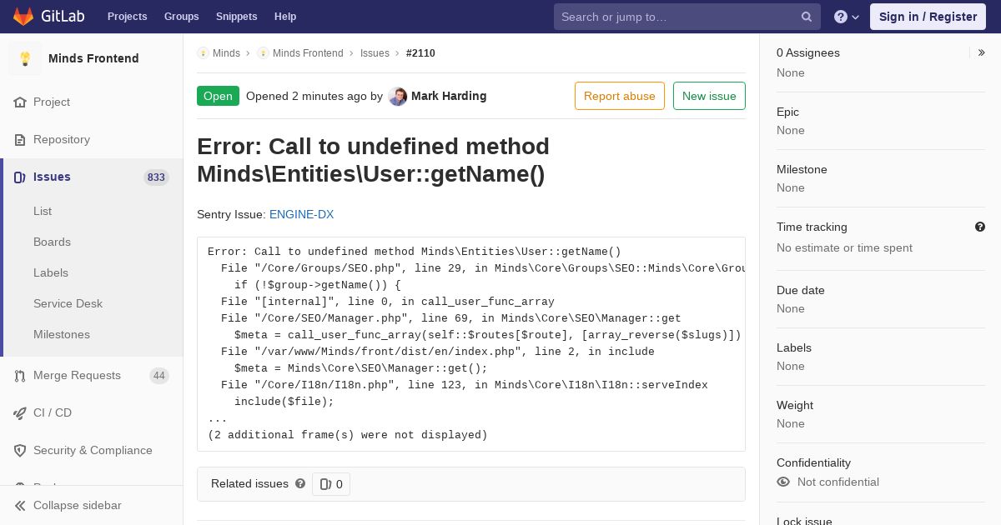Click Mark Harding's avatar picture
Viewport: 1001px width, 525px height.
[x=398, y=96]
